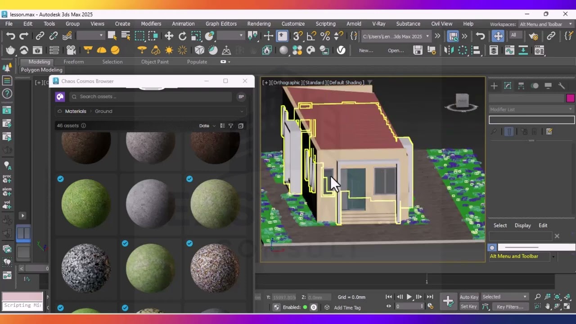Click the Select tab in scene explorer
The width and height of the screenshot is (576, 324).
(500, 225)
